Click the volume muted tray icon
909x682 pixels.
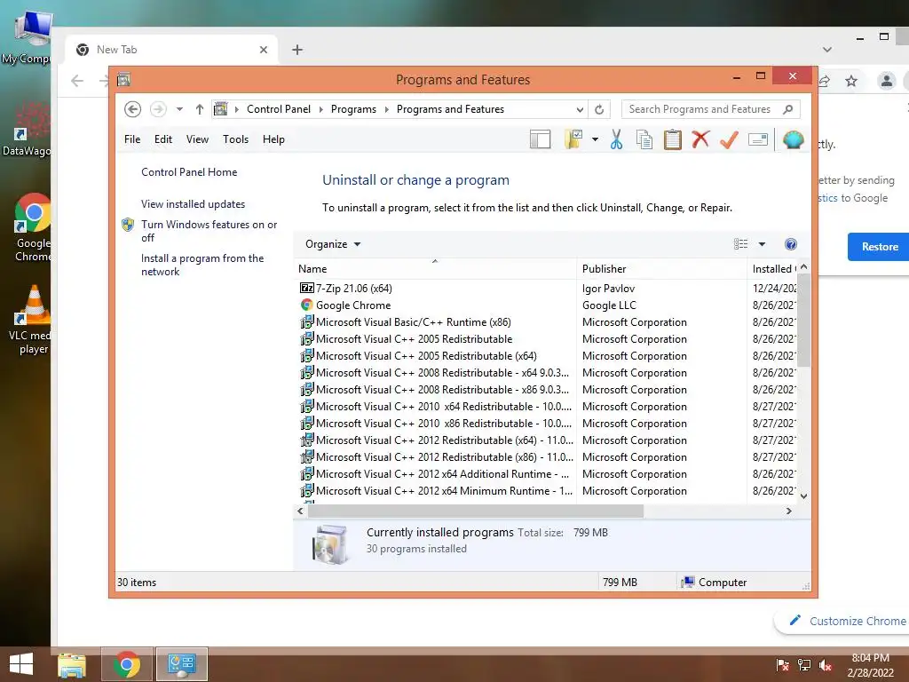pyautogui.click(x=826, y=665)
